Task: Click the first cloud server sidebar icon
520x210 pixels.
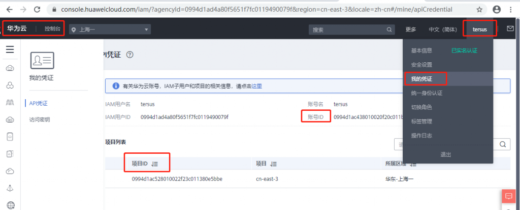Action: click(x=10, y=68)
